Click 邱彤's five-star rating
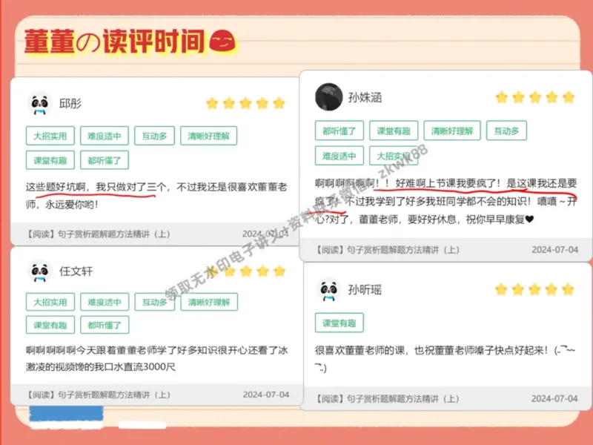The height and width of the screenshot is (445, 593). pyautogui.click(x=245, y=103)
